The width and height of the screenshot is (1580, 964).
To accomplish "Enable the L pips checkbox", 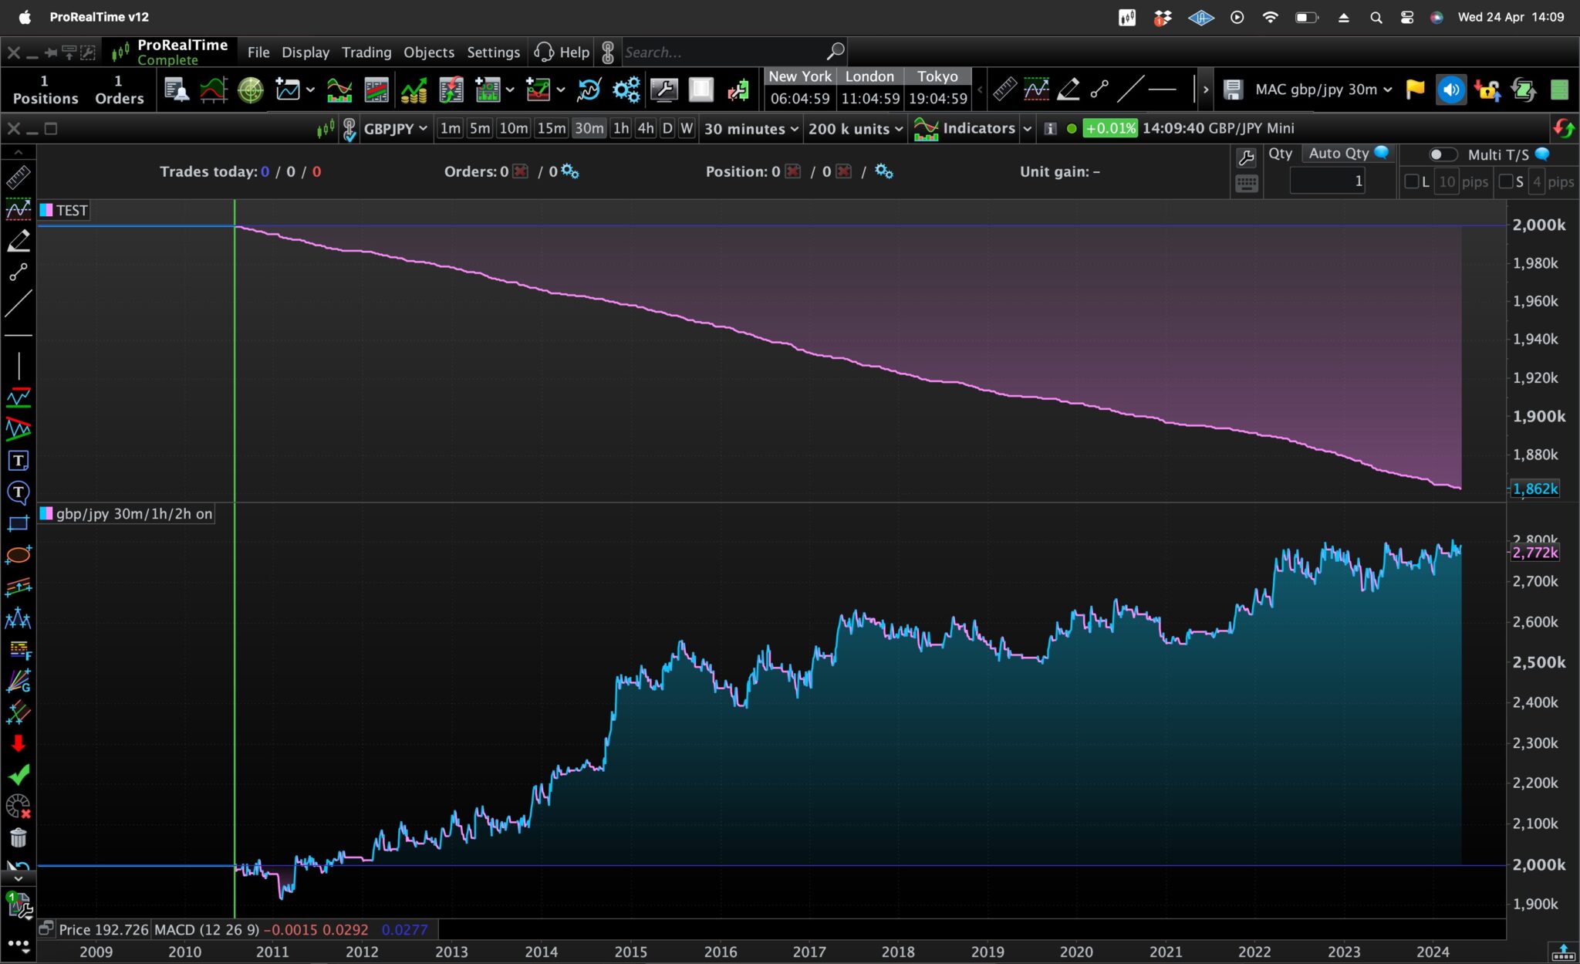I will tap(1412, 182).
